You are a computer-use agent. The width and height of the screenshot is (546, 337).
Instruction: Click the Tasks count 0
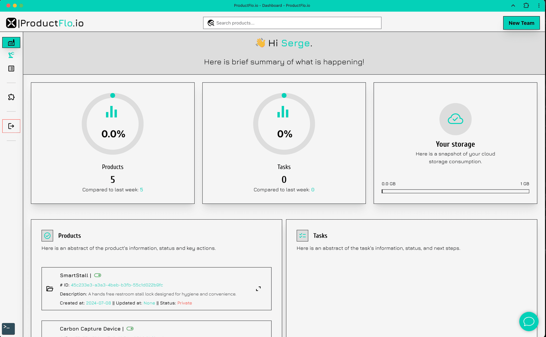(x=284, y=180)
